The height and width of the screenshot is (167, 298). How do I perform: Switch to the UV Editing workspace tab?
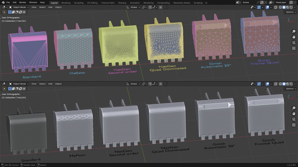tap(92, 3)
